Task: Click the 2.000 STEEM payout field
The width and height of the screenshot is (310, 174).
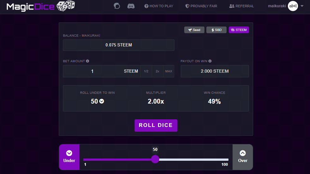Action: point(215,71)
